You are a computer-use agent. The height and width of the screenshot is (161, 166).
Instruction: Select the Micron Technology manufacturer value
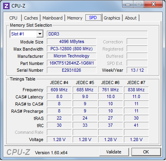coord(71,56)
